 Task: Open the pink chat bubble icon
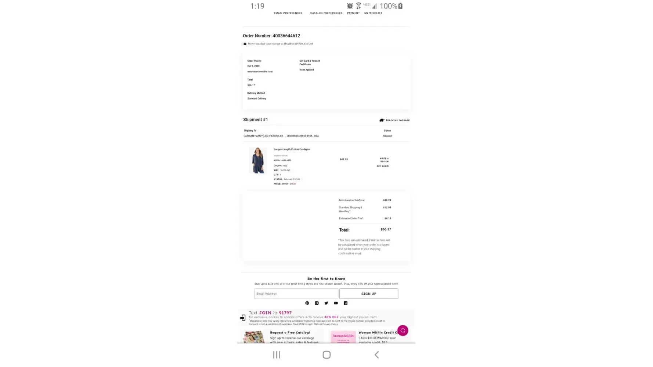click(403, 331)
